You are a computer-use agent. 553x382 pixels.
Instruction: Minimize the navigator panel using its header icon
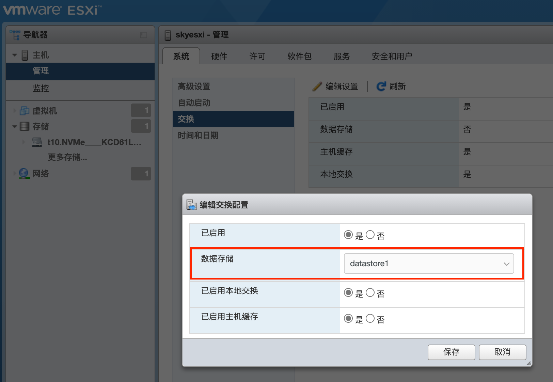(x=144, y=35)
